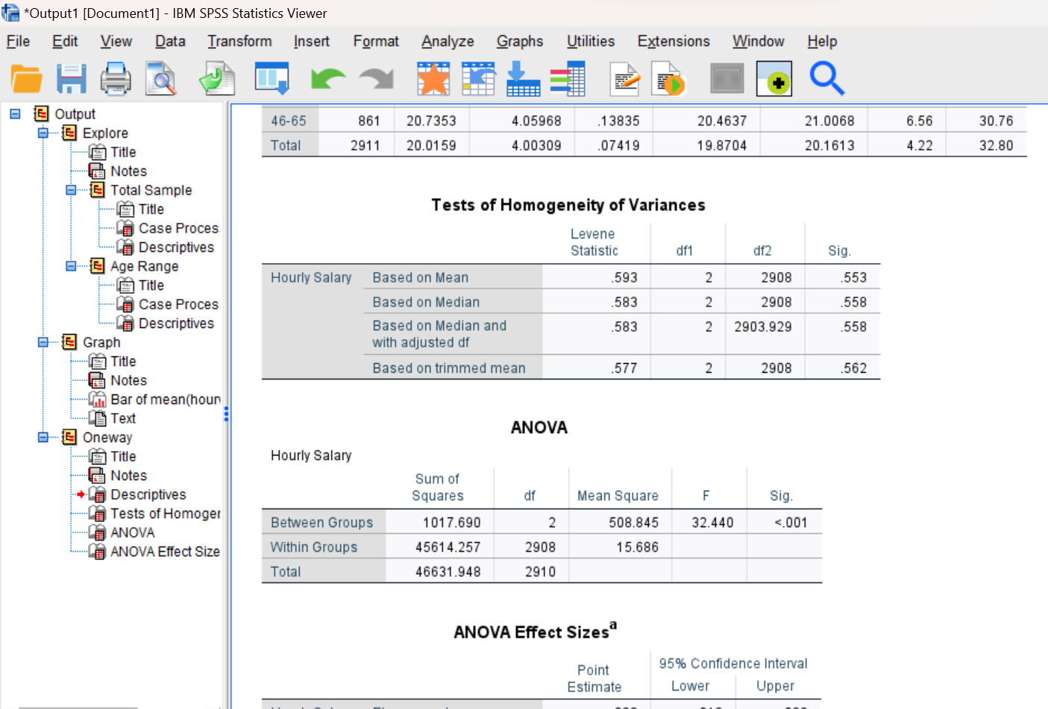Click the ANOVA Effect Sizes title

535,631
